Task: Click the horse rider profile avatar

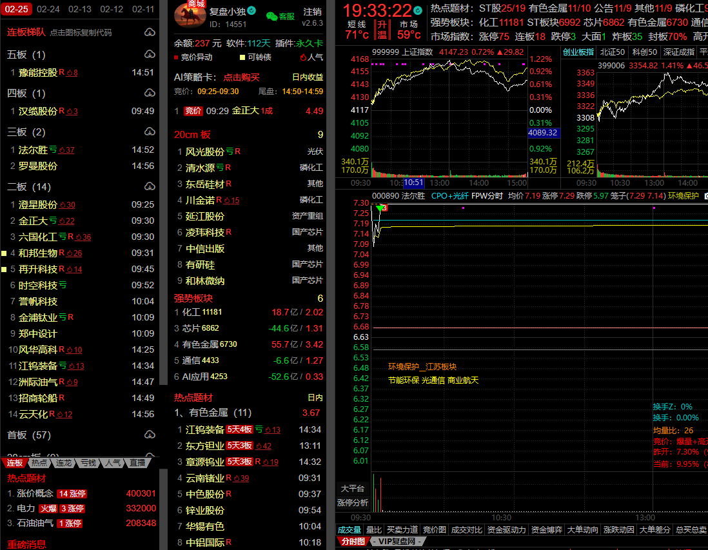Action: click(x=190, y=15)
